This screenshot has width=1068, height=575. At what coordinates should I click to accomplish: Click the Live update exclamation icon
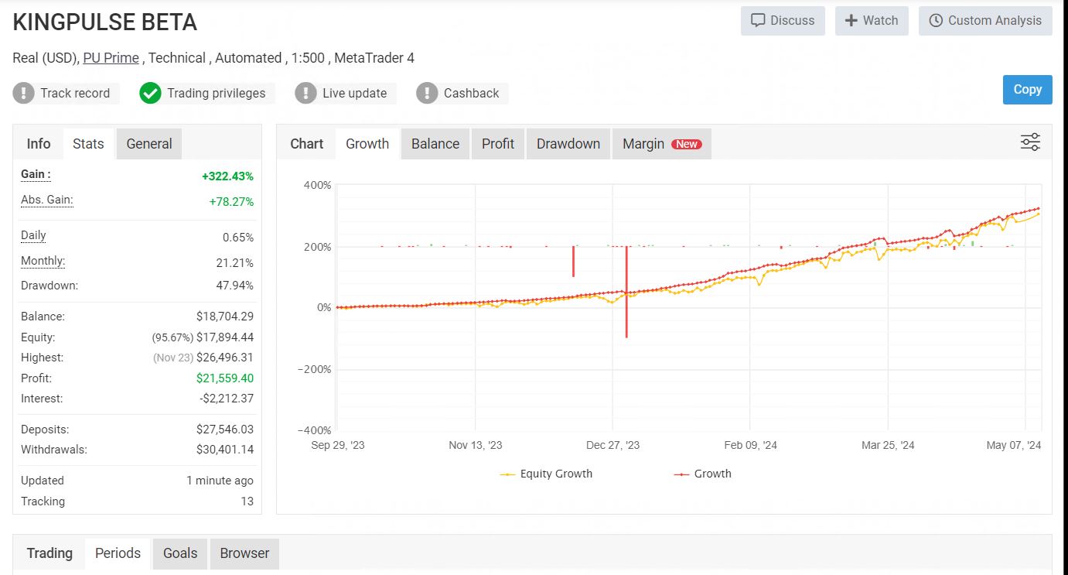point(306,94)
